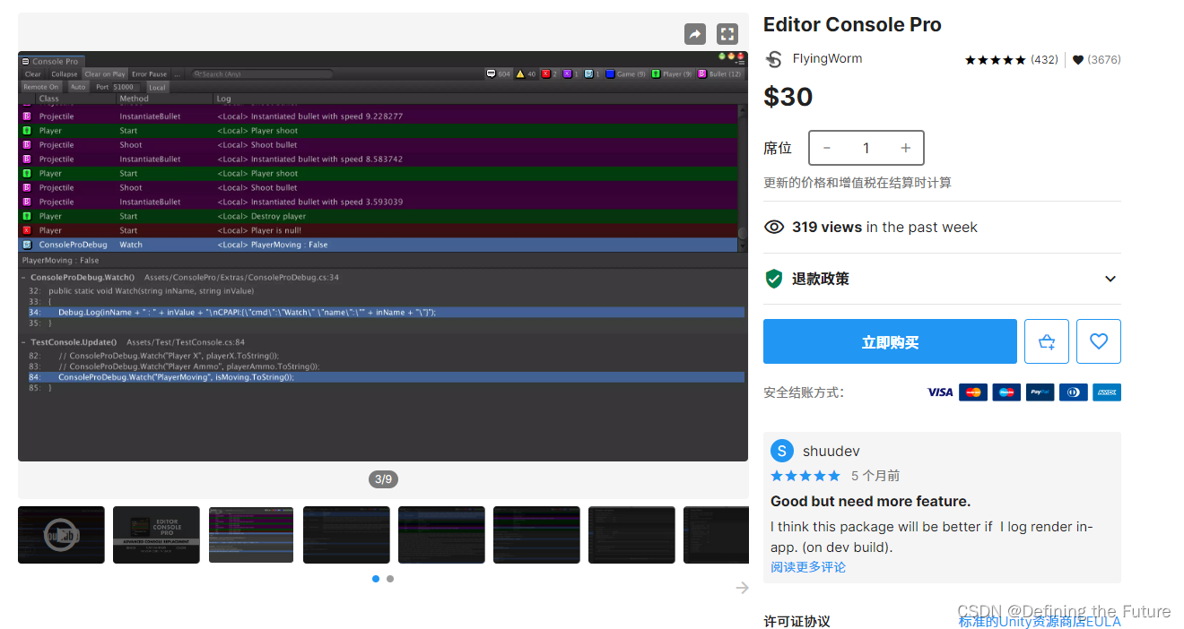Click the 立即购买 purchase button

coord(889,341)
